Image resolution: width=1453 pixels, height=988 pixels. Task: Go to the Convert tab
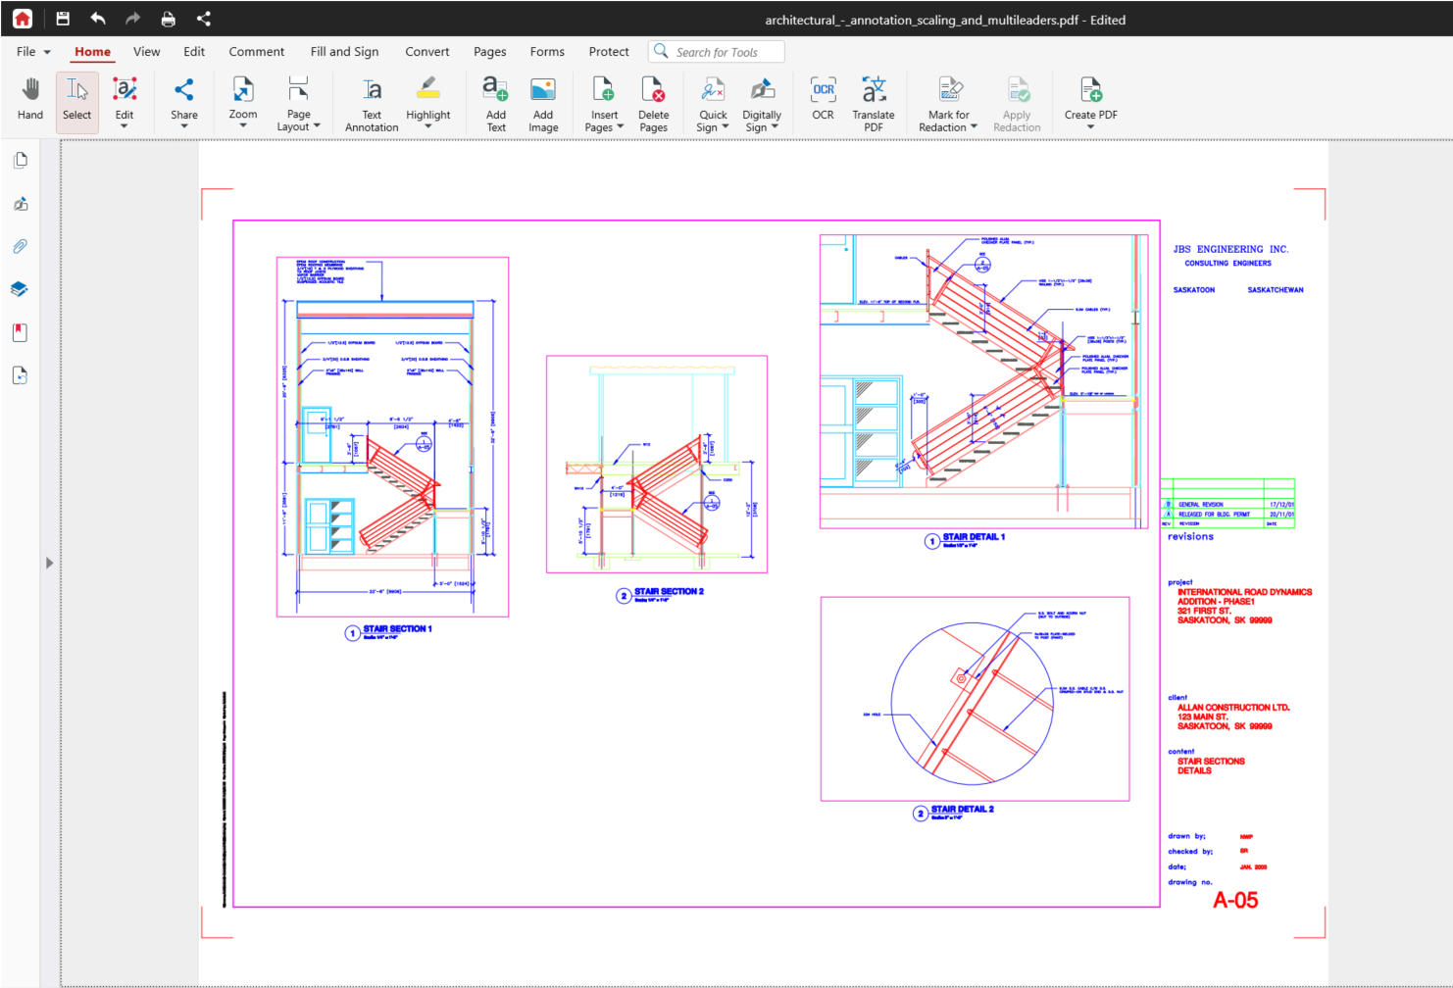tap(427, 52)
